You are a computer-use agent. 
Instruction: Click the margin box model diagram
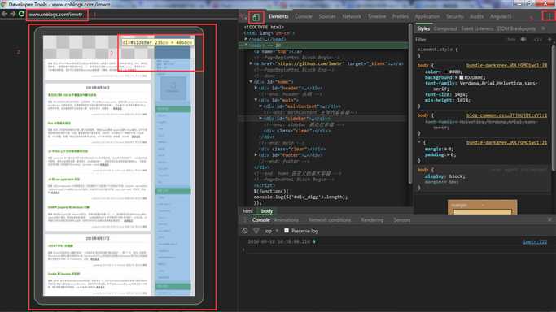[482, 206]
